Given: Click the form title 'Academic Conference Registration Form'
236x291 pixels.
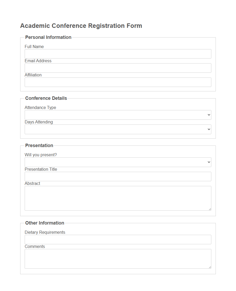Looking at the screenshot, I should point(81,25).
